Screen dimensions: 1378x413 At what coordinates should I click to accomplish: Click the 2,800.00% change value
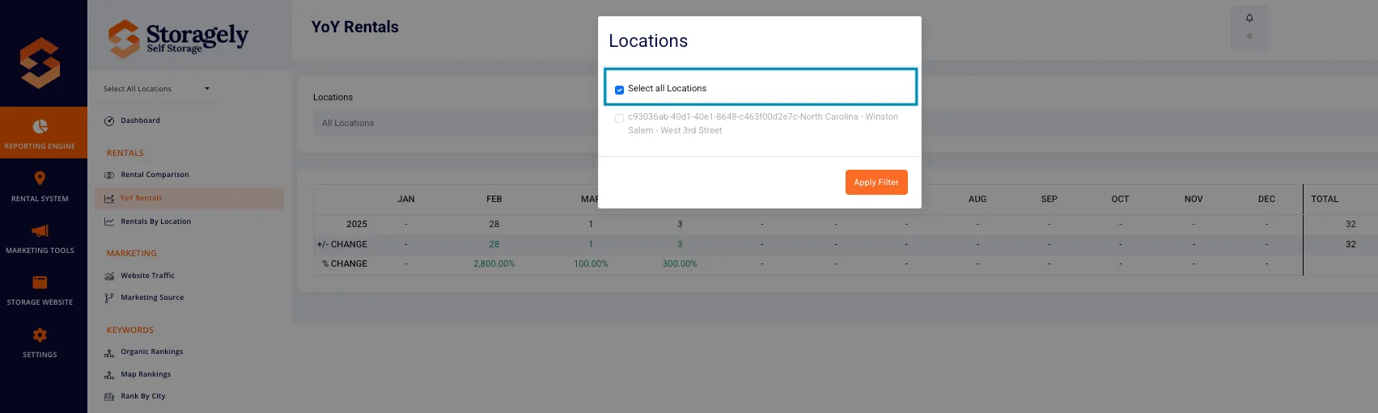pos(494,263)
